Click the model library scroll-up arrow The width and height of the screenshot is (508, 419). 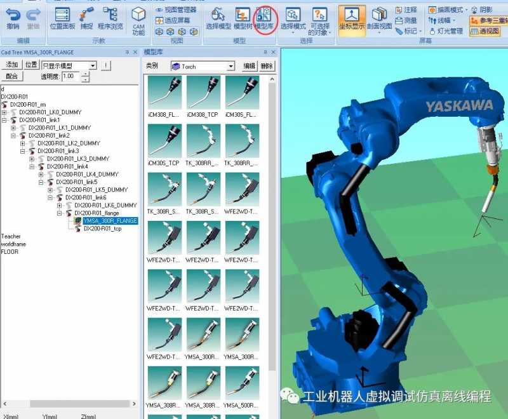[272, 79]
